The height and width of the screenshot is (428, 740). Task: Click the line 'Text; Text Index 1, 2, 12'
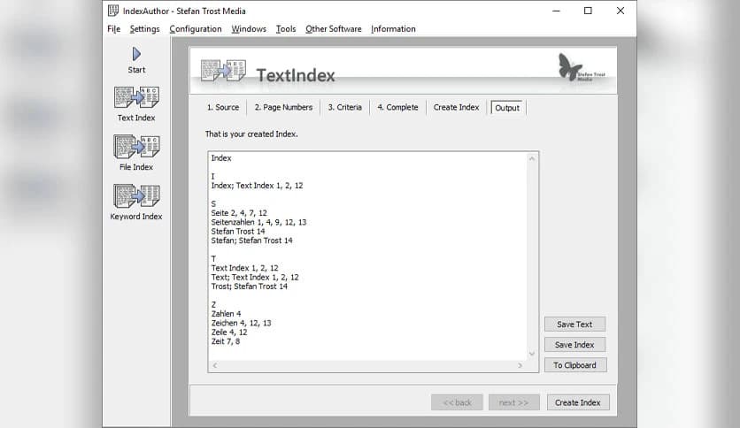[255, 277]
